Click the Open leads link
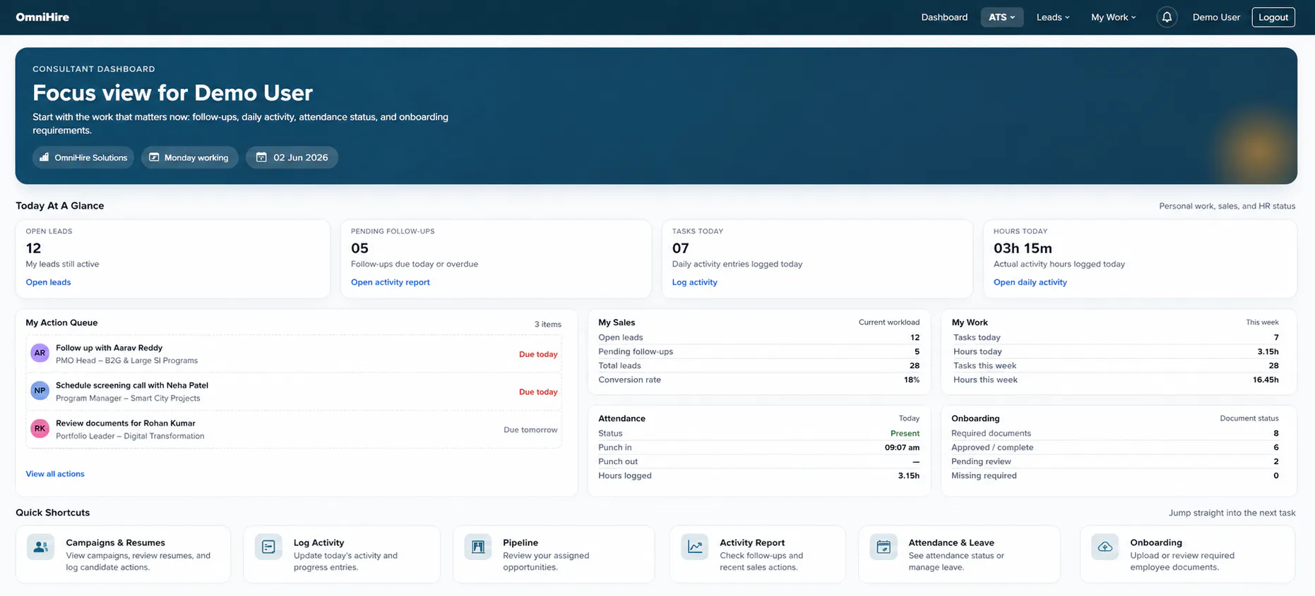Screen dimensions: 1315x596 click(48, 282)
